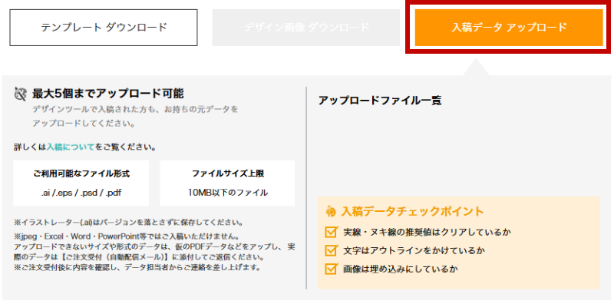Check the 文字はアウトラインをかけているか box
614x304 pixels.
pyautogui.click(x=332, y=250)
